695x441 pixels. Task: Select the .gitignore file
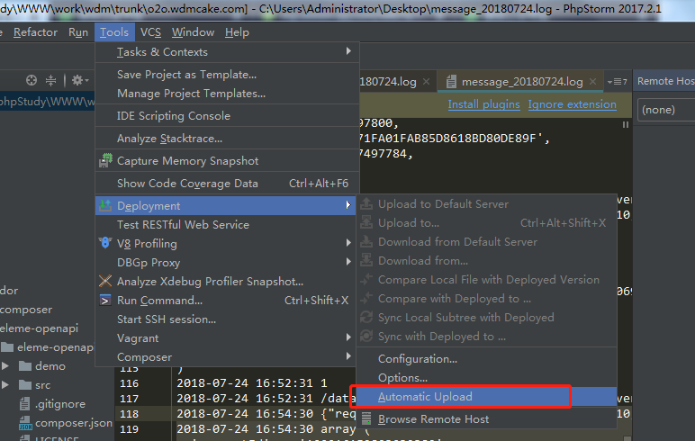tap(54, 404)
